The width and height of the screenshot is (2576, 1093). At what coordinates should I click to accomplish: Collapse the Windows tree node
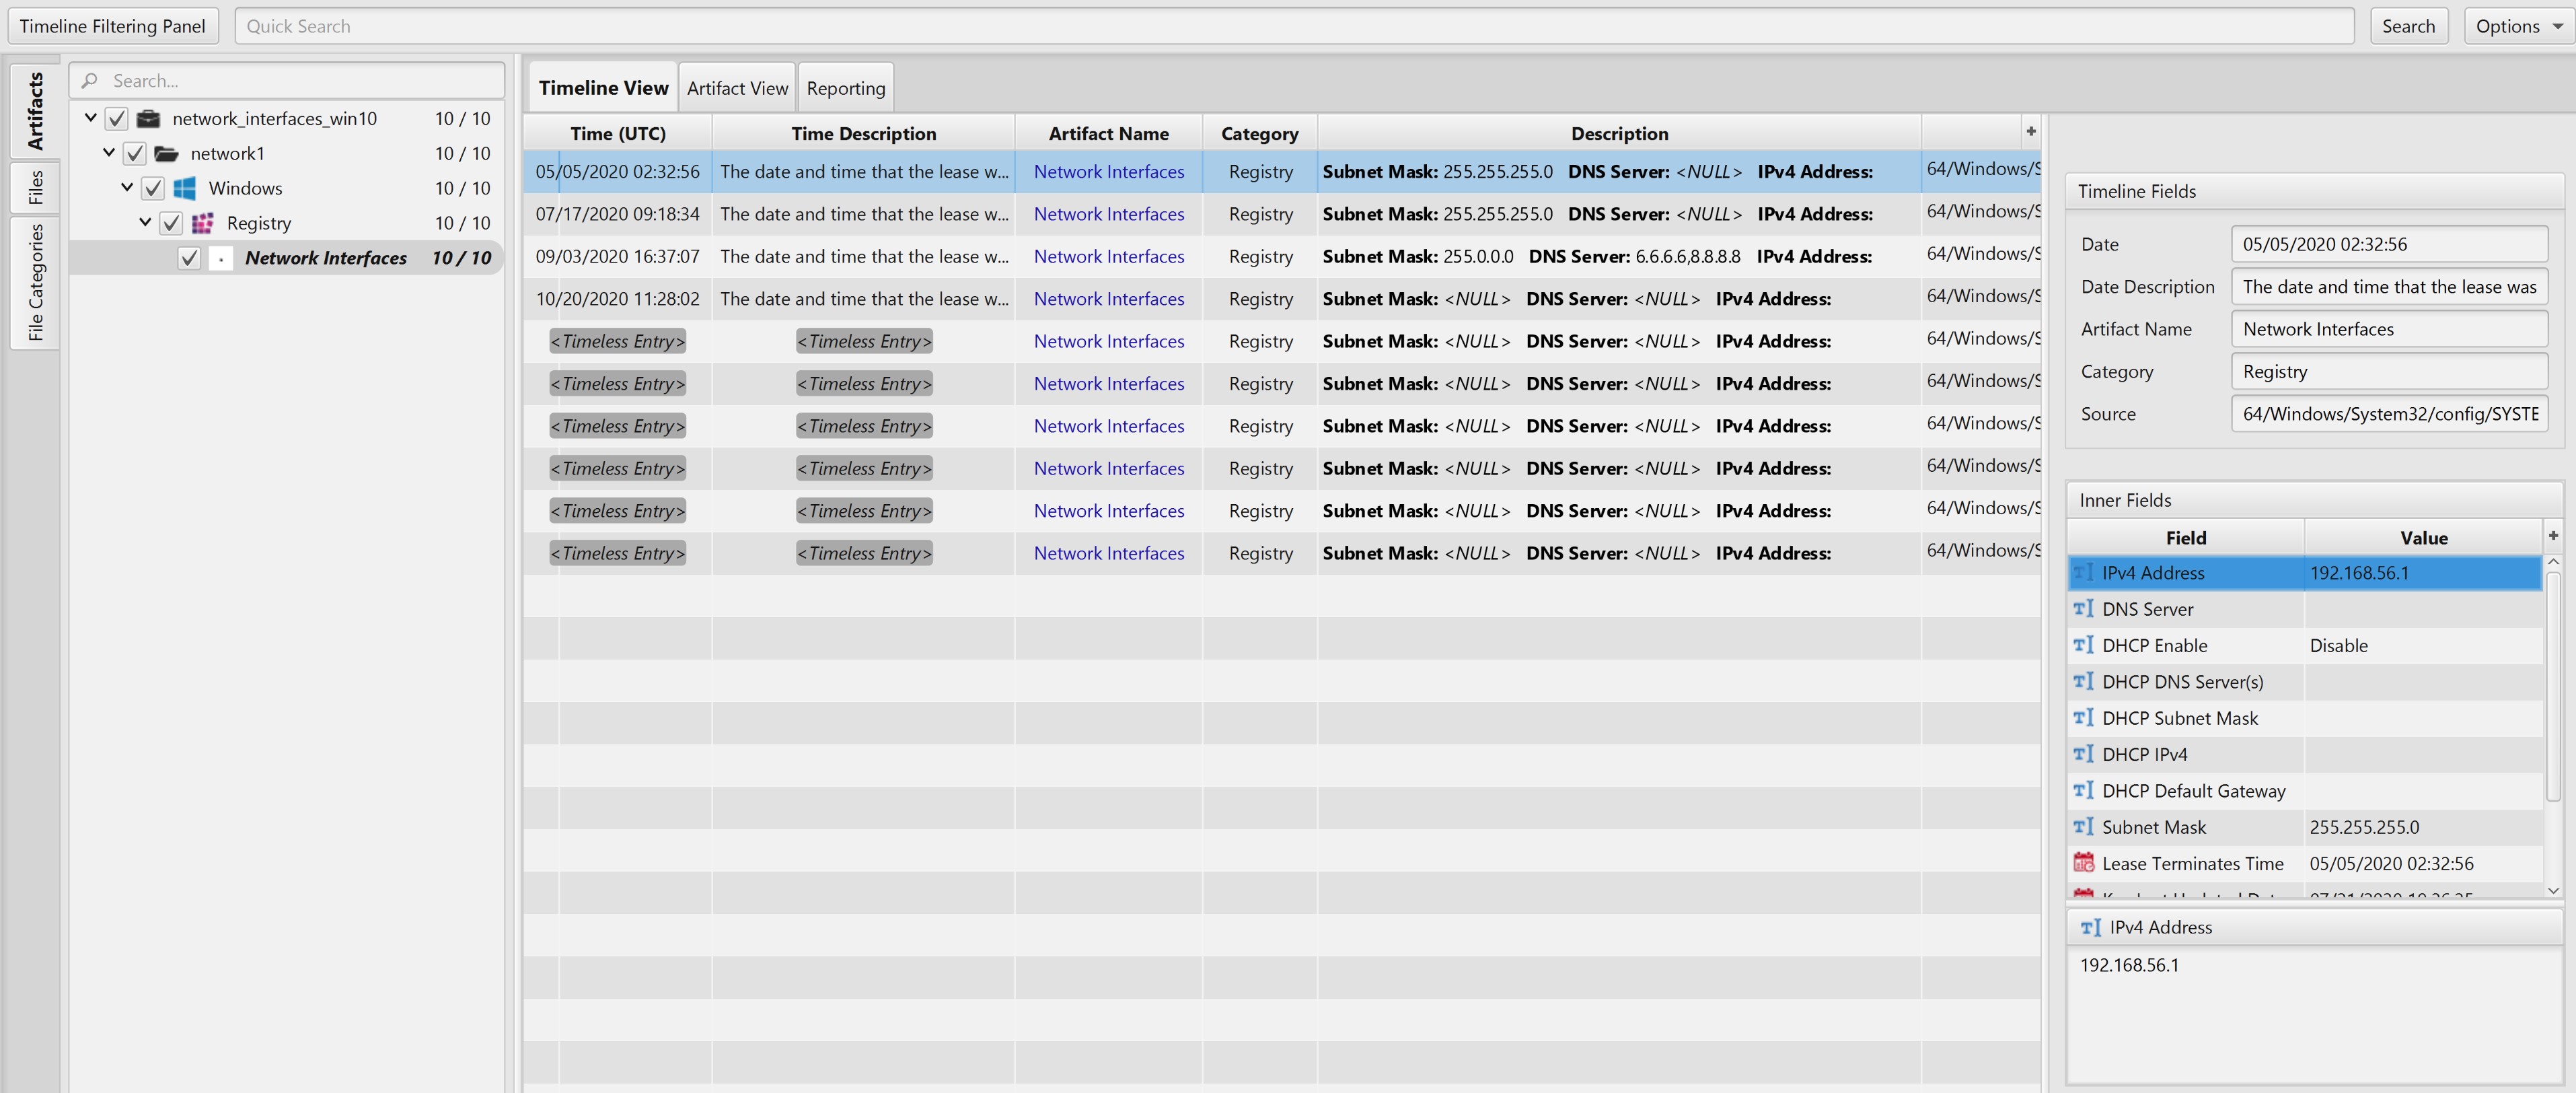[x=127, y=188]
